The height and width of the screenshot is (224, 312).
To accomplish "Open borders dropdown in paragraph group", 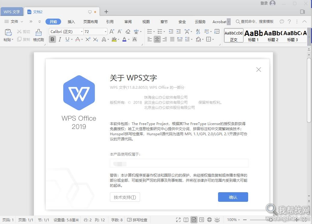I will pos(213,39).
